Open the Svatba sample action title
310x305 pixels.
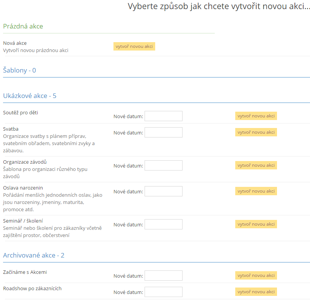(x=11, y=129)
